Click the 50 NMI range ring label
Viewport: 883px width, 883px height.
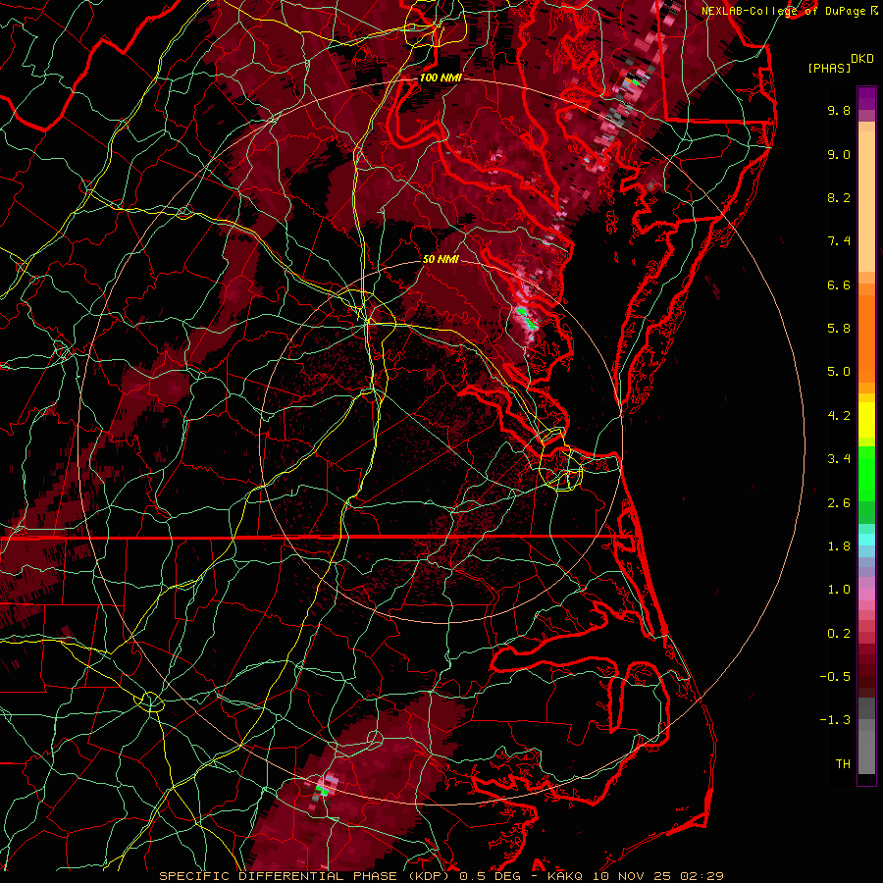point(441,259)
